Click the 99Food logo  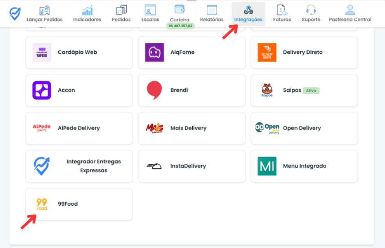[42, 204]
